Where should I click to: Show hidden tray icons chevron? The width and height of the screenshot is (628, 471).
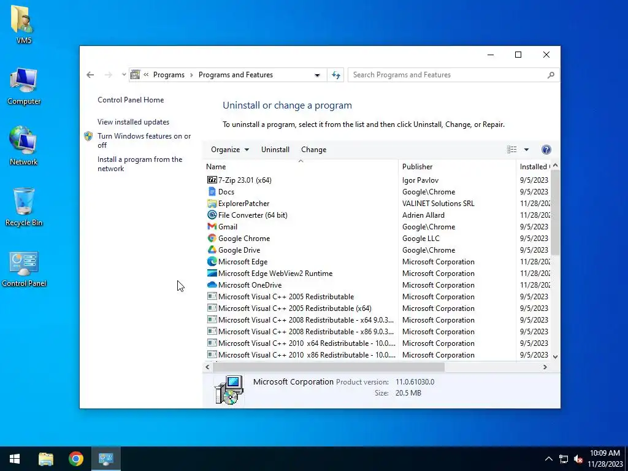(x=549, y=459)
